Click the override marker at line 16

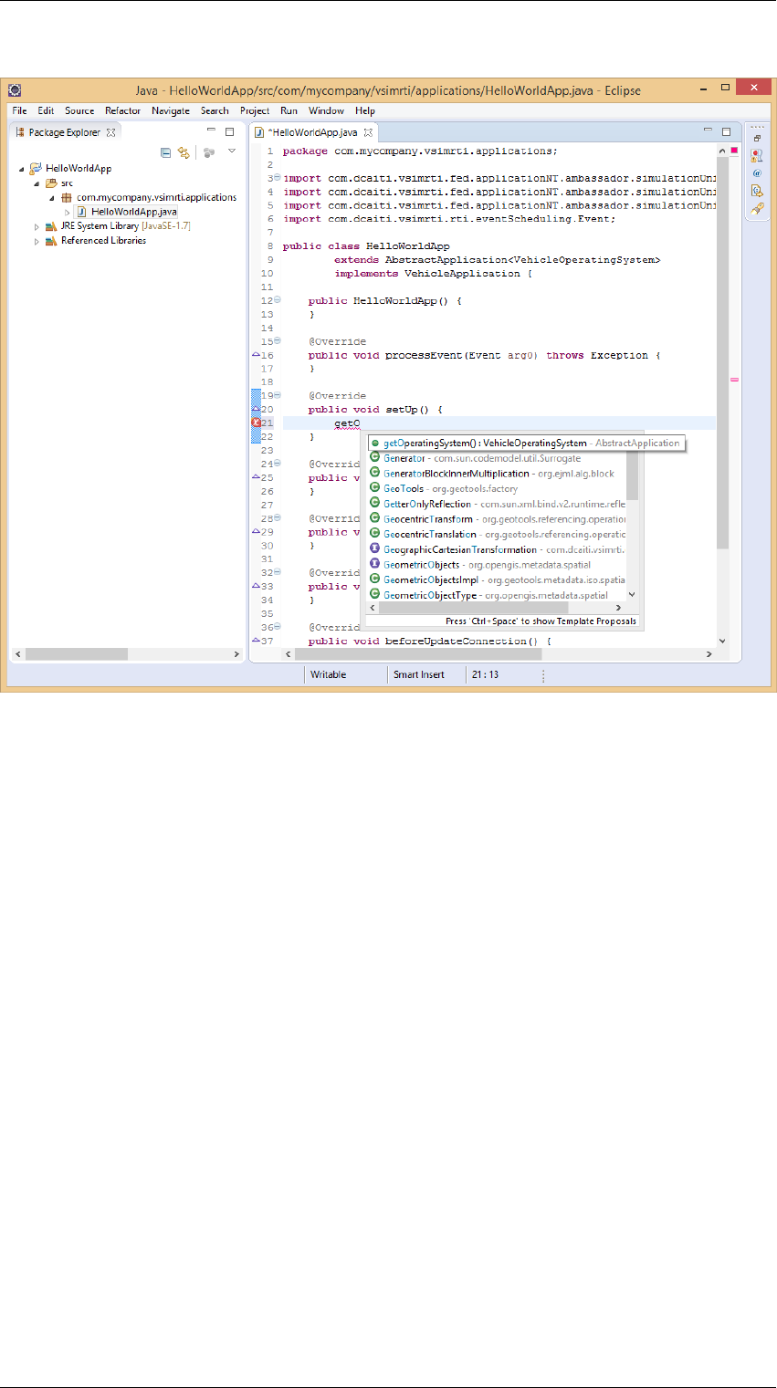coord(256,355)
